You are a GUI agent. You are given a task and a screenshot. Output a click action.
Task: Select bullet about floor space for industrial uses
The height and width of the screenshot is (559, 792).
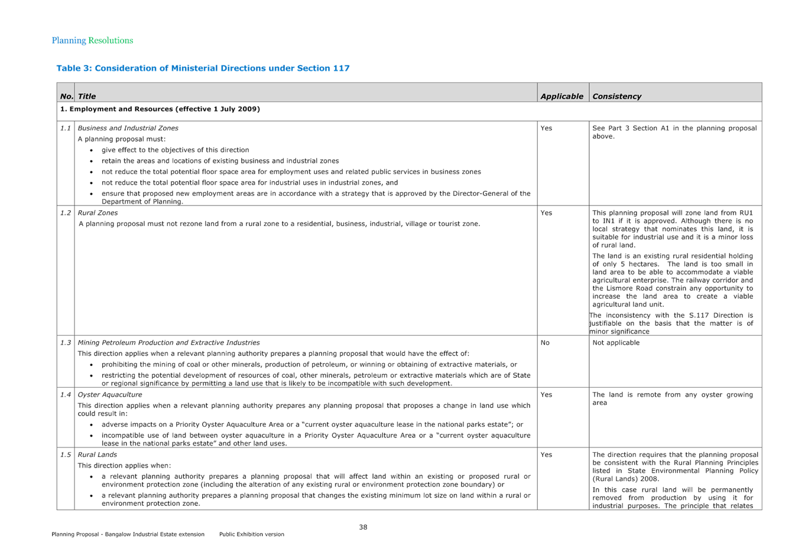click(x=249, y=182)
